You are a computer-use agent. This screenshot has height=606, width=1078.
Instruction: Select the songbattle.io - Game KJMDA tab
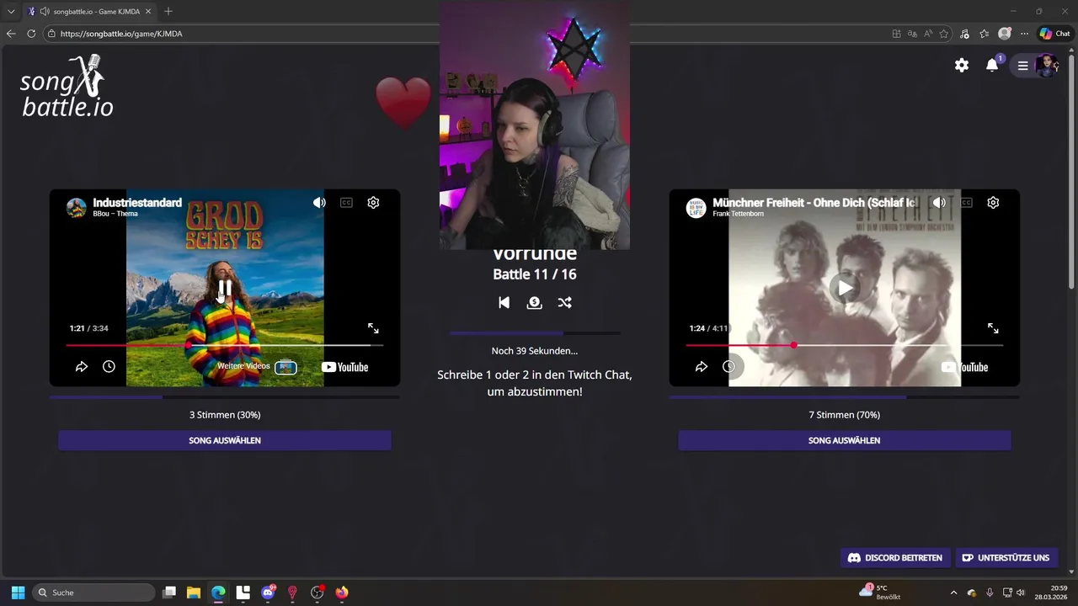pyautogui.click(x=89, y=12)
